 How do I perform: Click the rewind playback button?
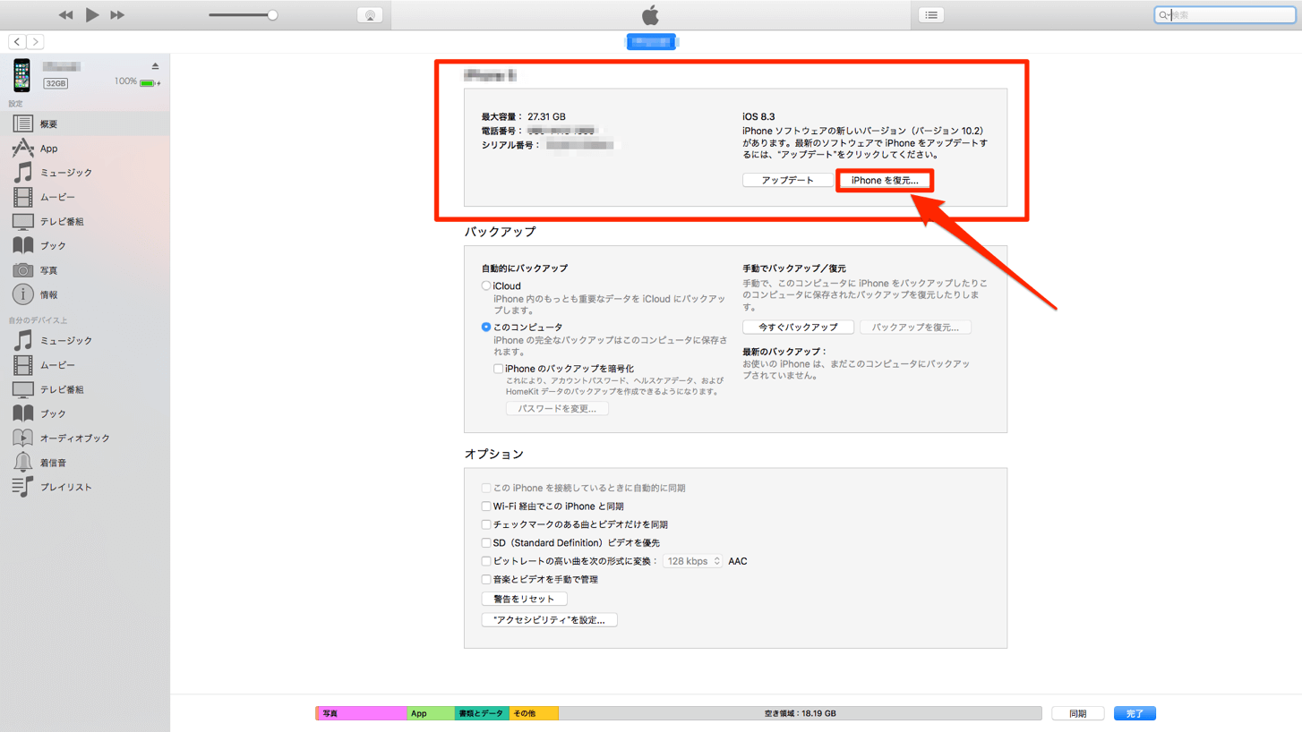point(65,15)
